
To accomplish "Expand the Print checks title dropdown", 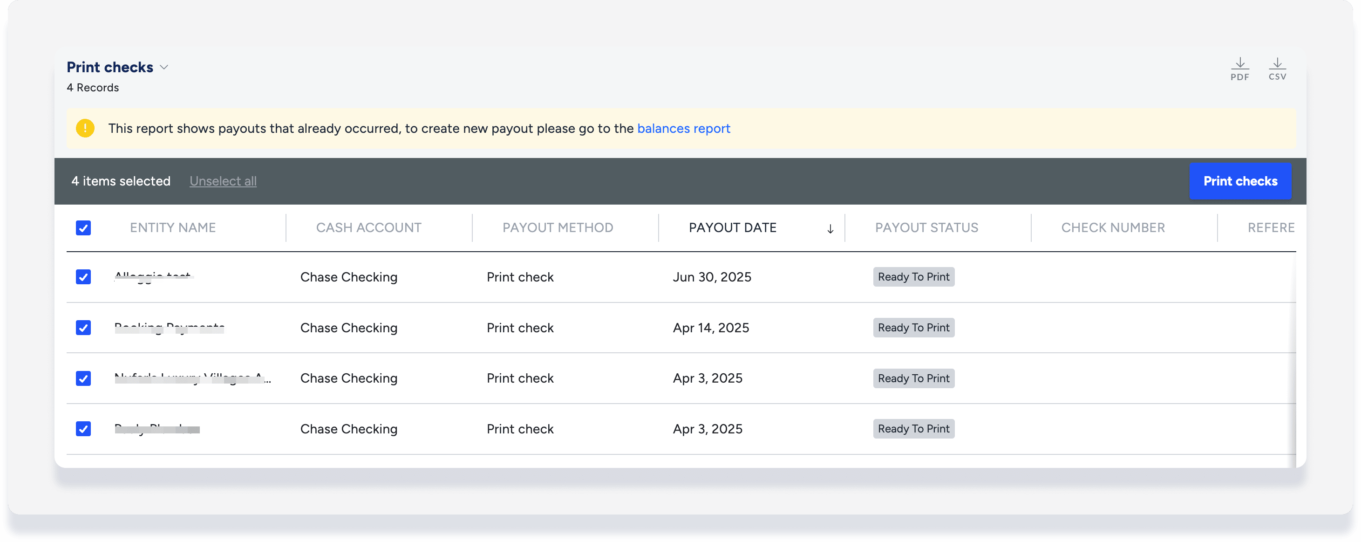I will coord(164,67).
